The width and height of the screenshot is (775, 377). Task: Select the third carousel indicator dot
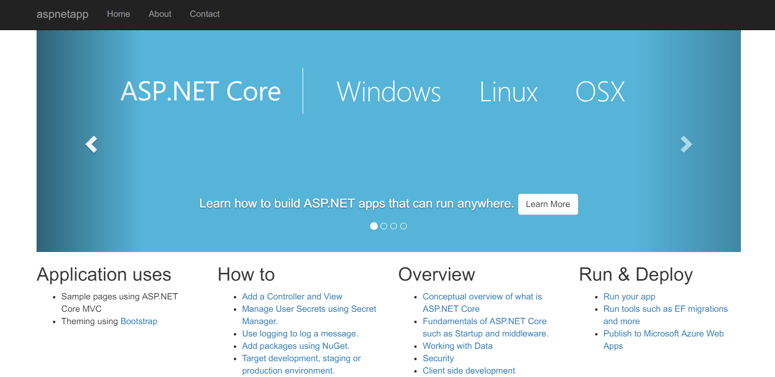393,226
